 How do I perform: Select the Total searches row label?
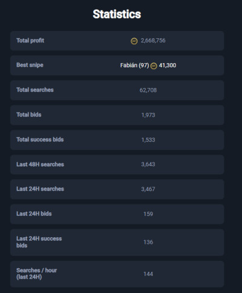35,90
